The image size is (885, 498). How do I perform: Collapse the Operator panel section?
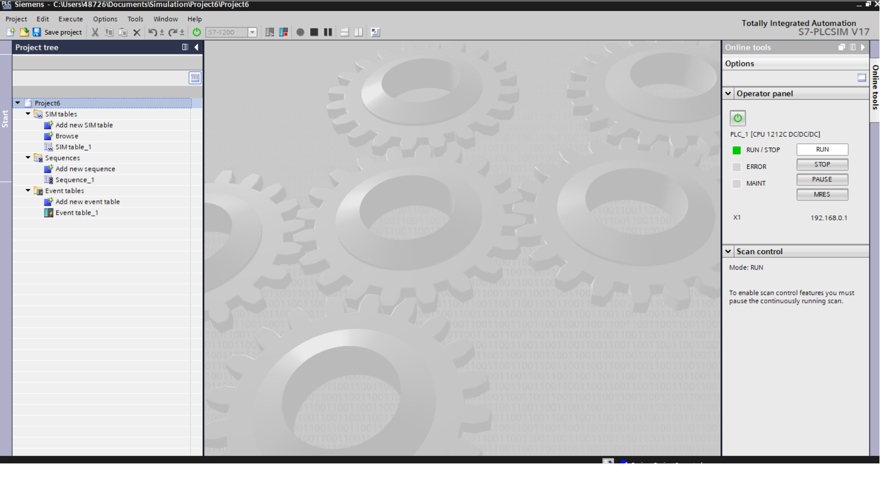(x=728, y=94)
